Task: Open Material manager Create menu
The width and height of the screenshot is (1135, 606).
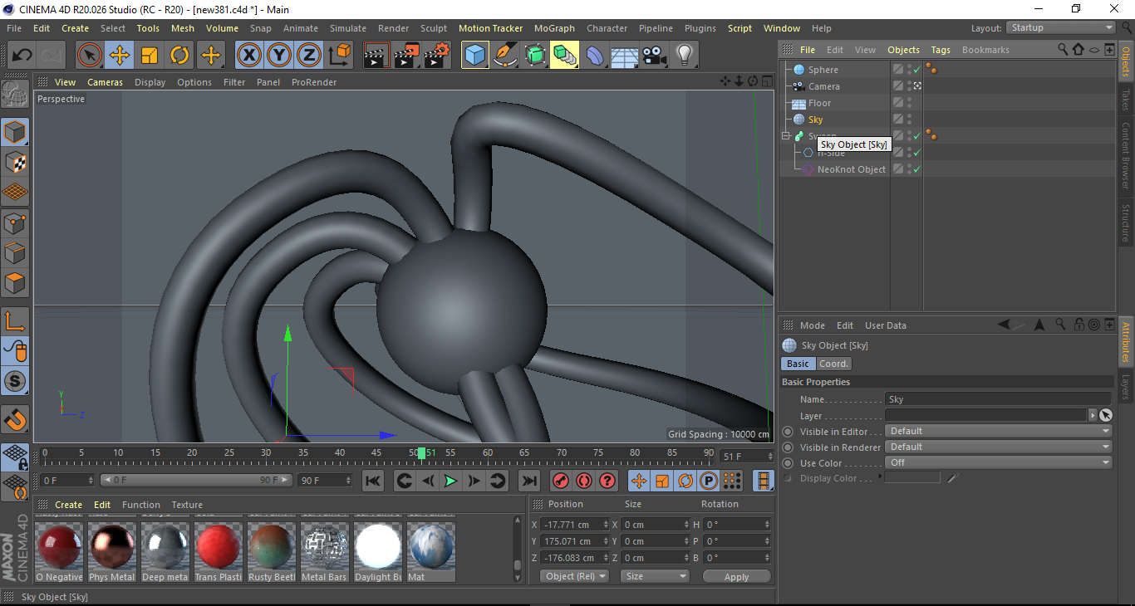Action: (68, 505)
